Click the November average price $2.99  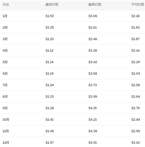[x=136, y=131]
